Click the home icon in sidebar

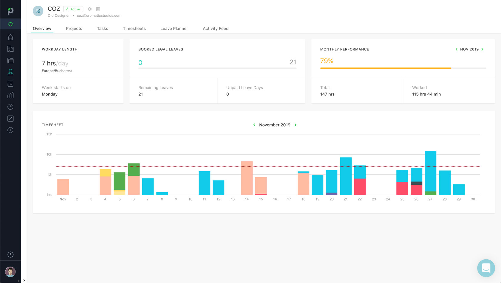pos(10,37)
